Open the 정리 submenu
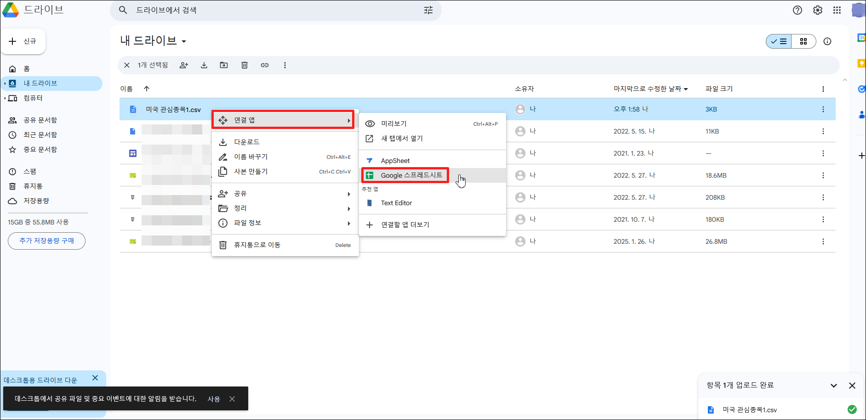Screen dimensions: 866x420 click(285, 208)
